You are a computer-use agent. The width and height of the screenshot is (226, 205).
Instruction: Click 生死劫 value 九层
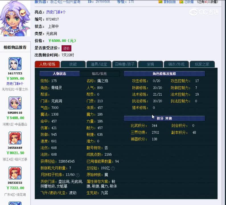click(104, 193)
